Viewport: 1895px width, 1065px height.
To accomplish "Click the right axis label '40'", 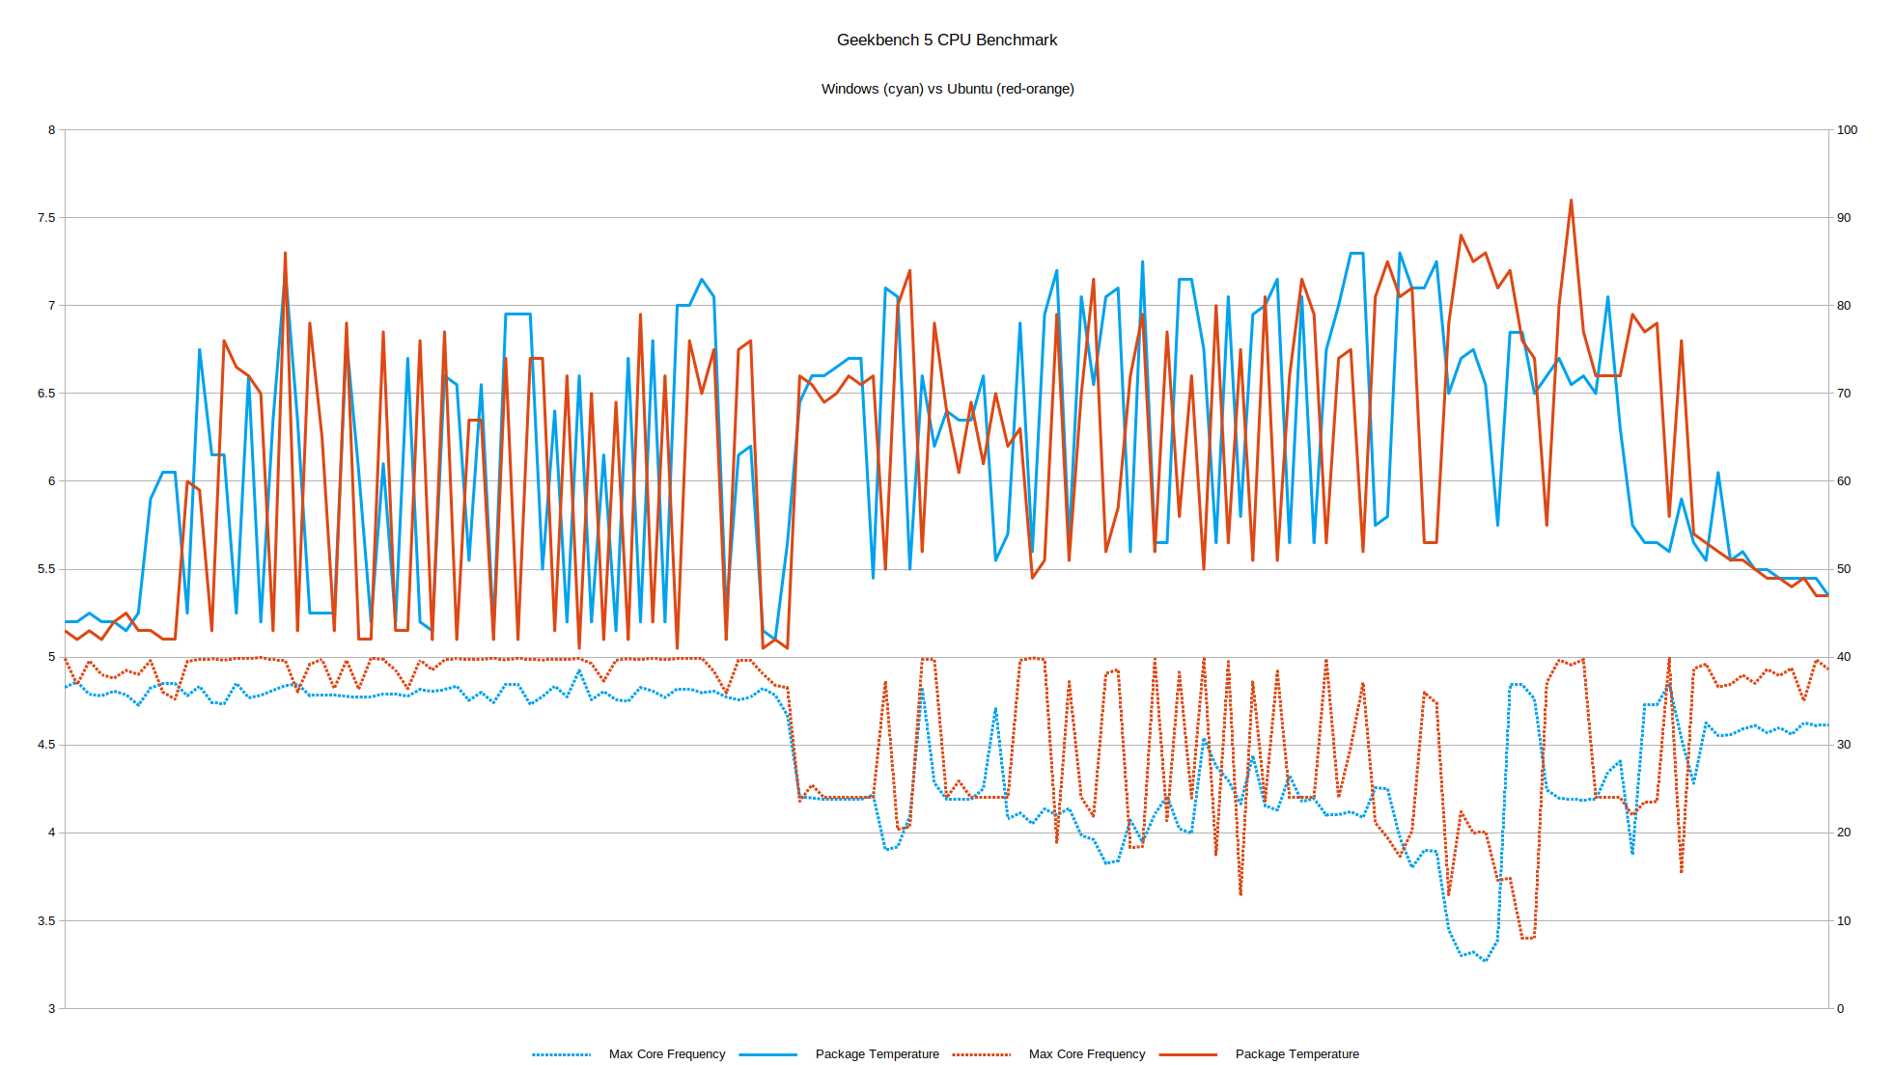I will pyautogui.click(x=1844, y=657).
